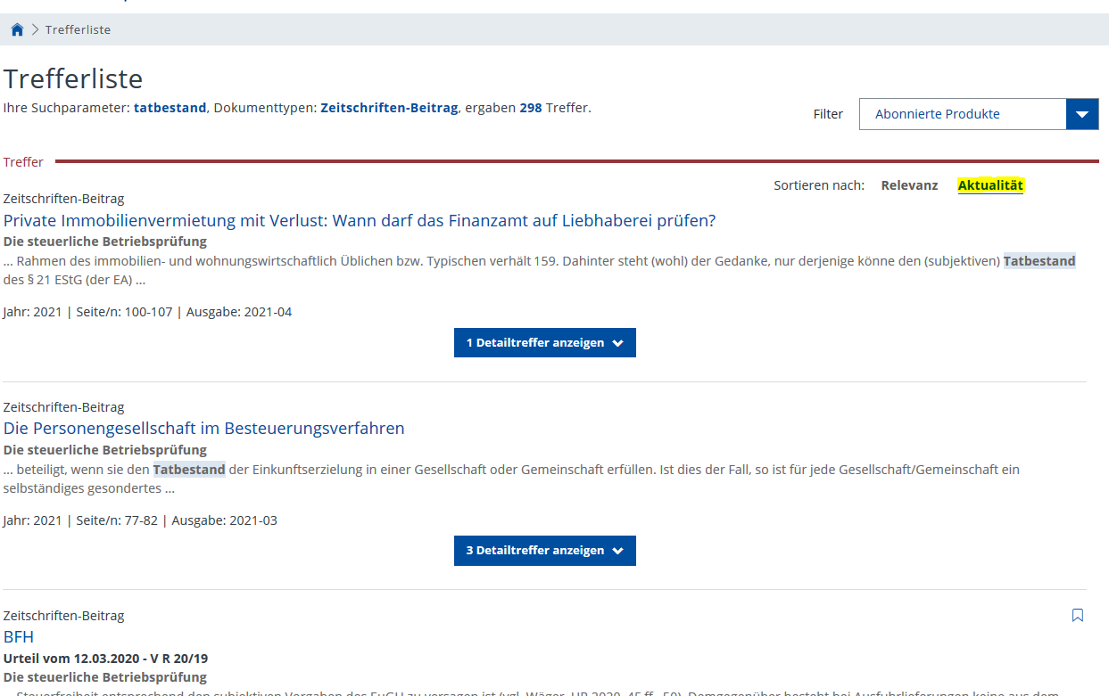
Task: Expand 1 Detailtreffer anzeigen
Action: (x=544, y=343)
